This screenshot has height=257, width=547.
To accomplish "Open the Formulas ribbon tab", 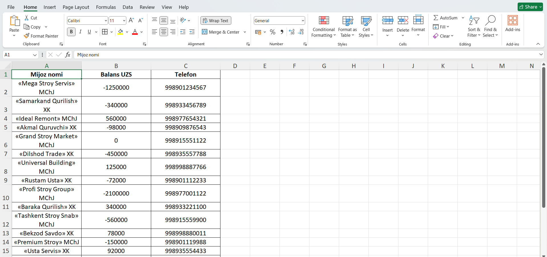I will click(x=106, y=7).
